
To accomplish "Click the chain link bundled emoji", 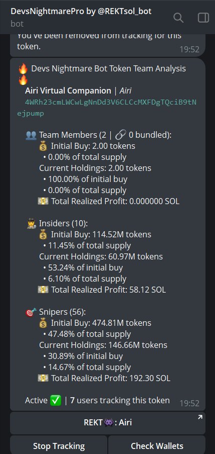I will click(120, 135).
